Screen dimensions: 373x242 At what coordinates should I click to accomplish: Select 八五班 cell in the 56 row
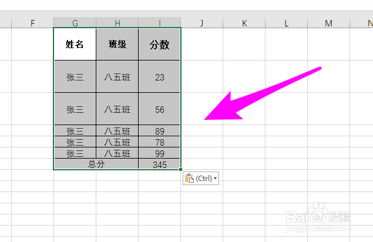click(117, 109)
